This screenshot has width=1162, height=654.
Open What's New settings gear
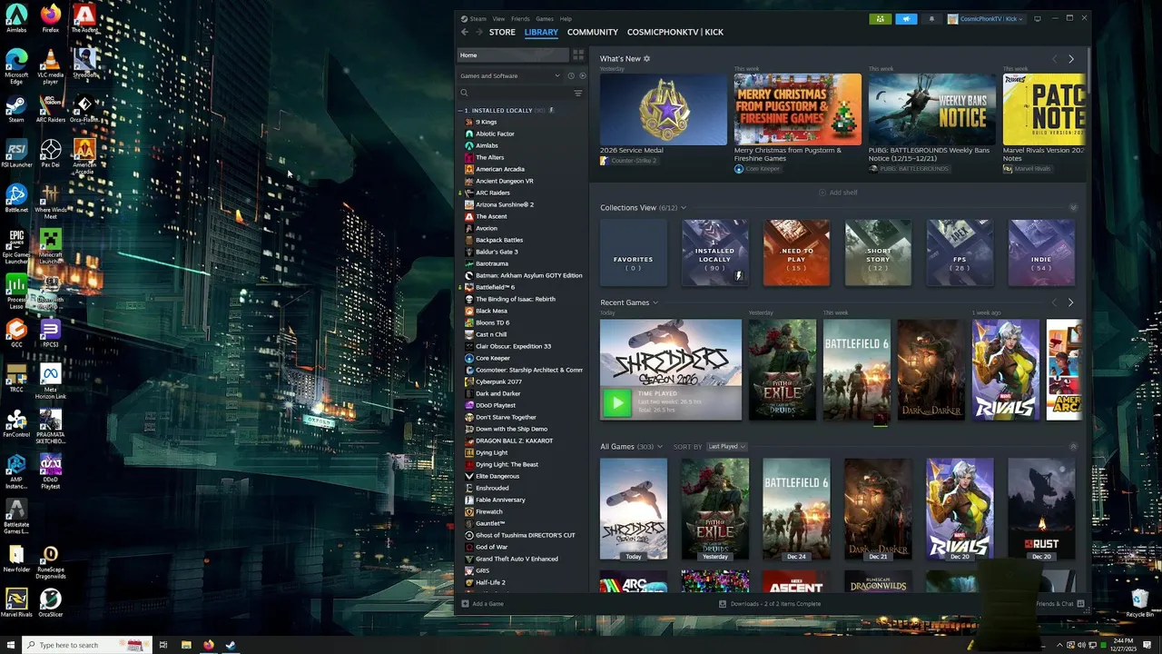pyautogui.click(x=646, y=59)
